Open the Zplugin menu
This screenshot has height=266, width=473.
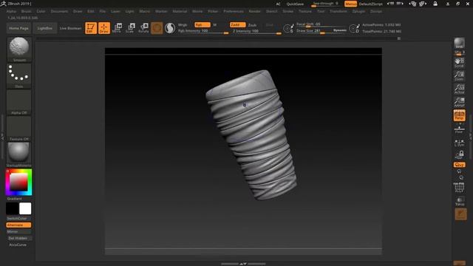[x=358, y=11]
